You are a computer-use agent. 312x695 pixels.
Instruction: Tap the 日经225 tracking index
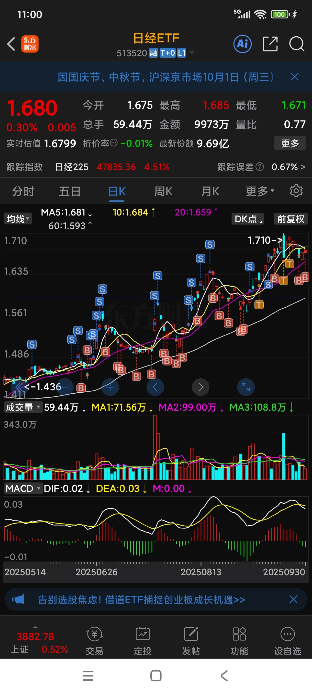(72, 167)
